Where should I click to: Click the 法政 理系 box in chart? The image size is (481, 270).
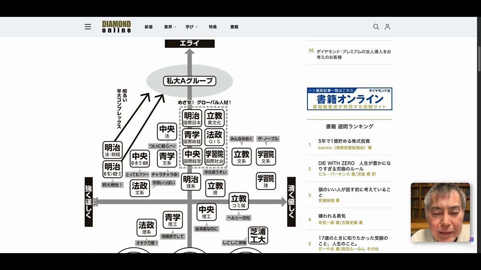pyautogui.click(x=146, y=228)
